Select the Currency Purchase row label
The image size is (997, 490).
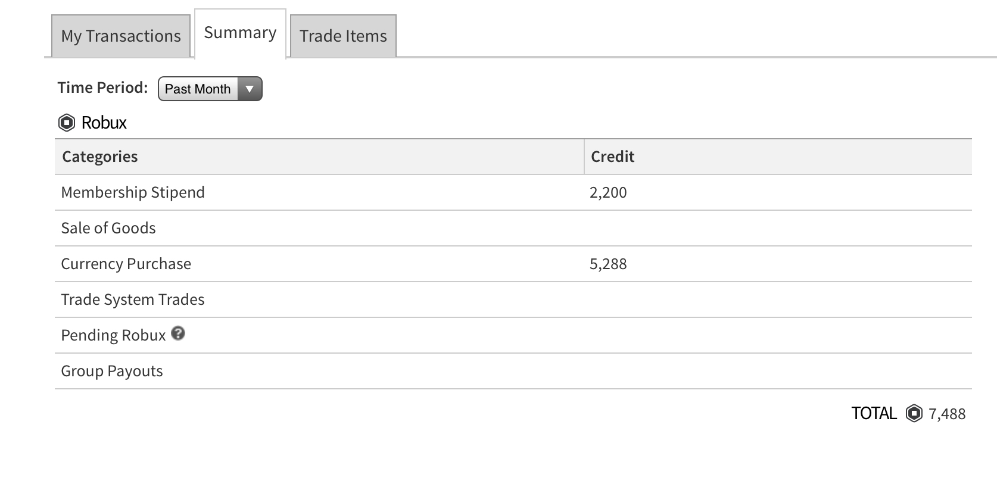pyautogui.click(x=126, y=264)
